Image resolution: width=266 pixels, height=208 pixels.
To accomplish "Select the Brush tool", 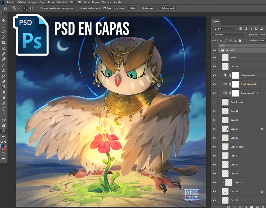I will click(x=3, y=65).
